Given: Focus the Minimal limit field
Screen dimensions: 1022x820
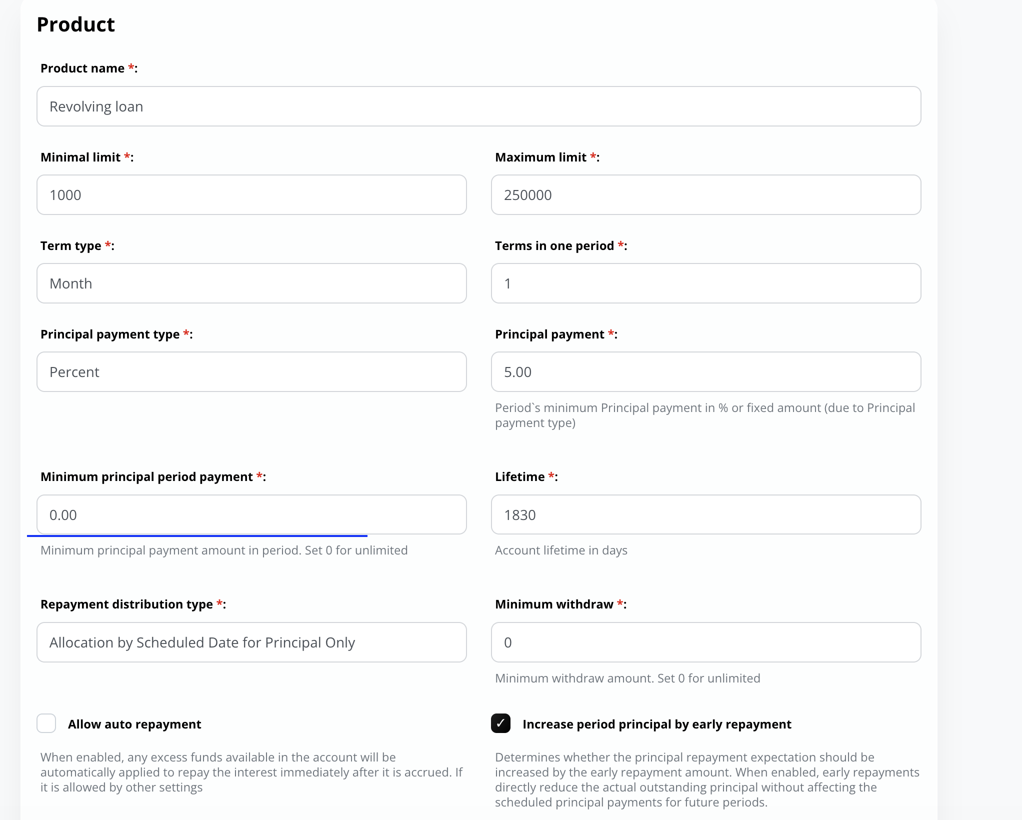Looking at the screenshot, I should [251, 195].
